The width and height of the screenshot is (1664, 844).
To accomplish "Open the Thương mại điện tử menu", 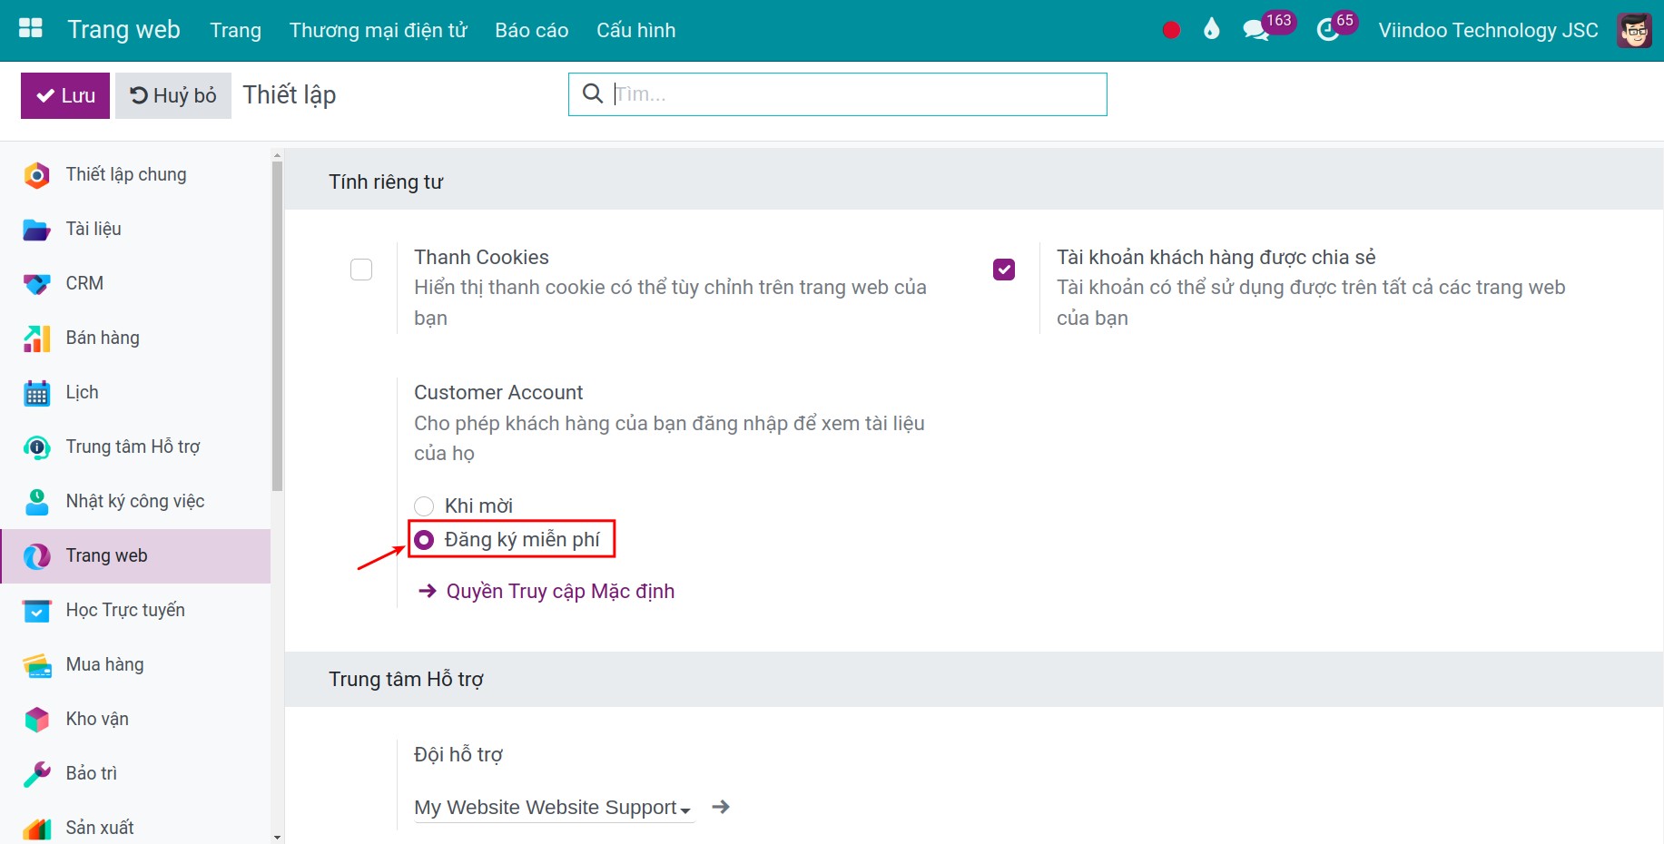I will (x=379, y=30).
